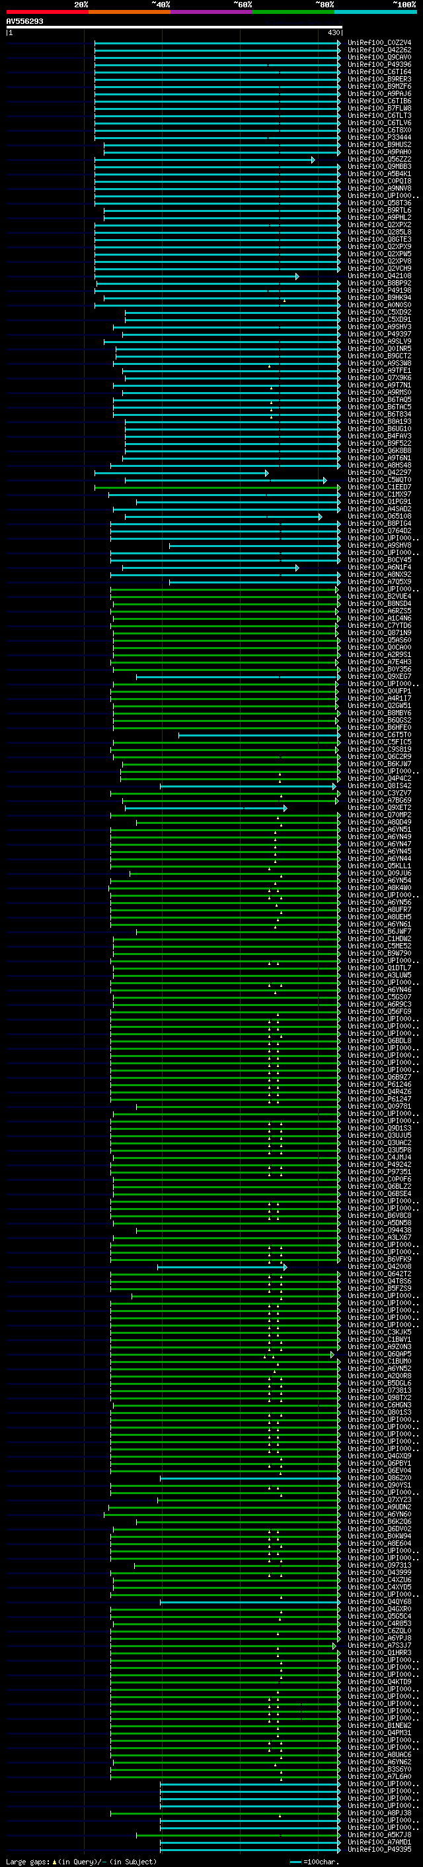Viewport: 423px width, 1867px height.
Task: Click the UniRef100_A9PHL2 label
Action: click(379, 217)
